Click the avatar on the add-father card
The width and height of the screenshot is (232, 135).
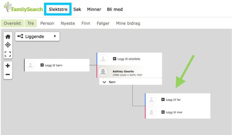[151, 100]
